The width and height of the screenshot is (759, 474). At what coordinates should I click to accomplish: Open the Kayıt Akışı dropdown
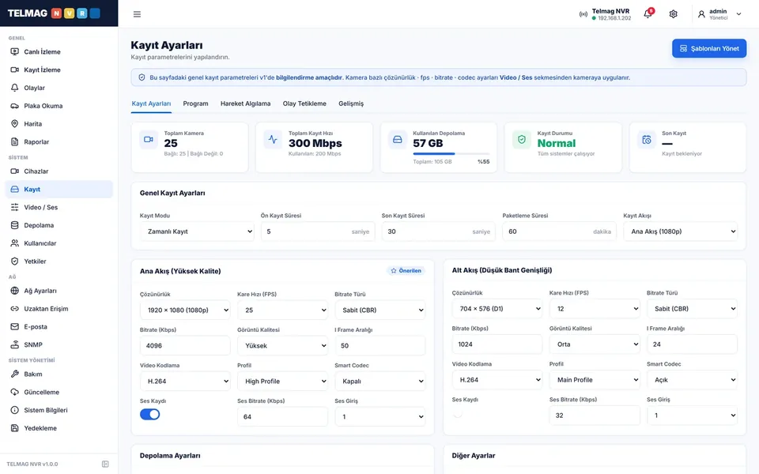[x=680, y=231]
